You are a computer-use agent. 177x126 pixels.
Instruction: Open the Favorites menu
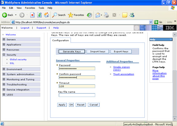click(30, 8)
